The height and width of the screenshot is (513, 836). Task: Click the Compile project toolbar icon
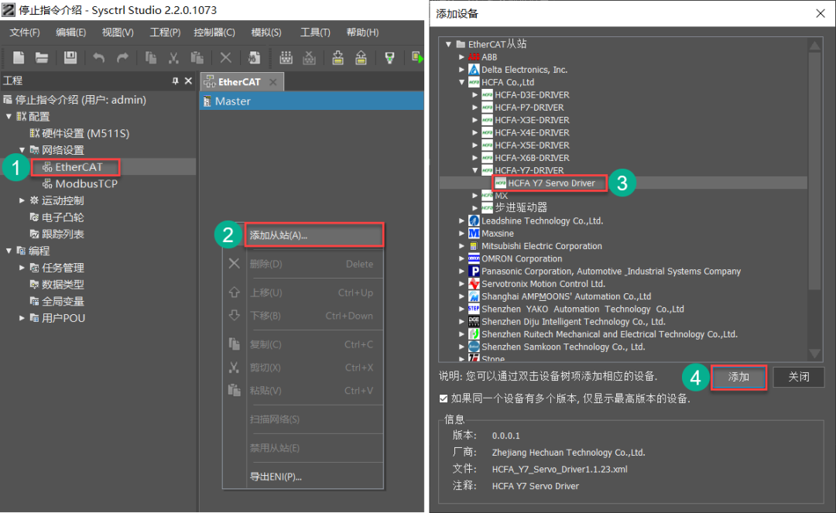click(x=286, y=57)
